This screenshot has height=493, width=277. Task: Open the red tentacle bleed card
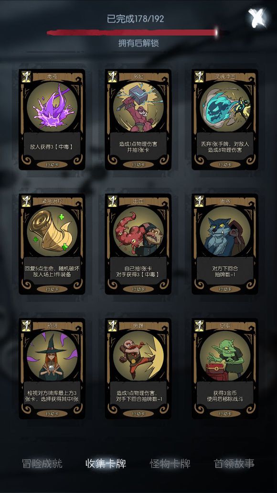tap(138, 244)
